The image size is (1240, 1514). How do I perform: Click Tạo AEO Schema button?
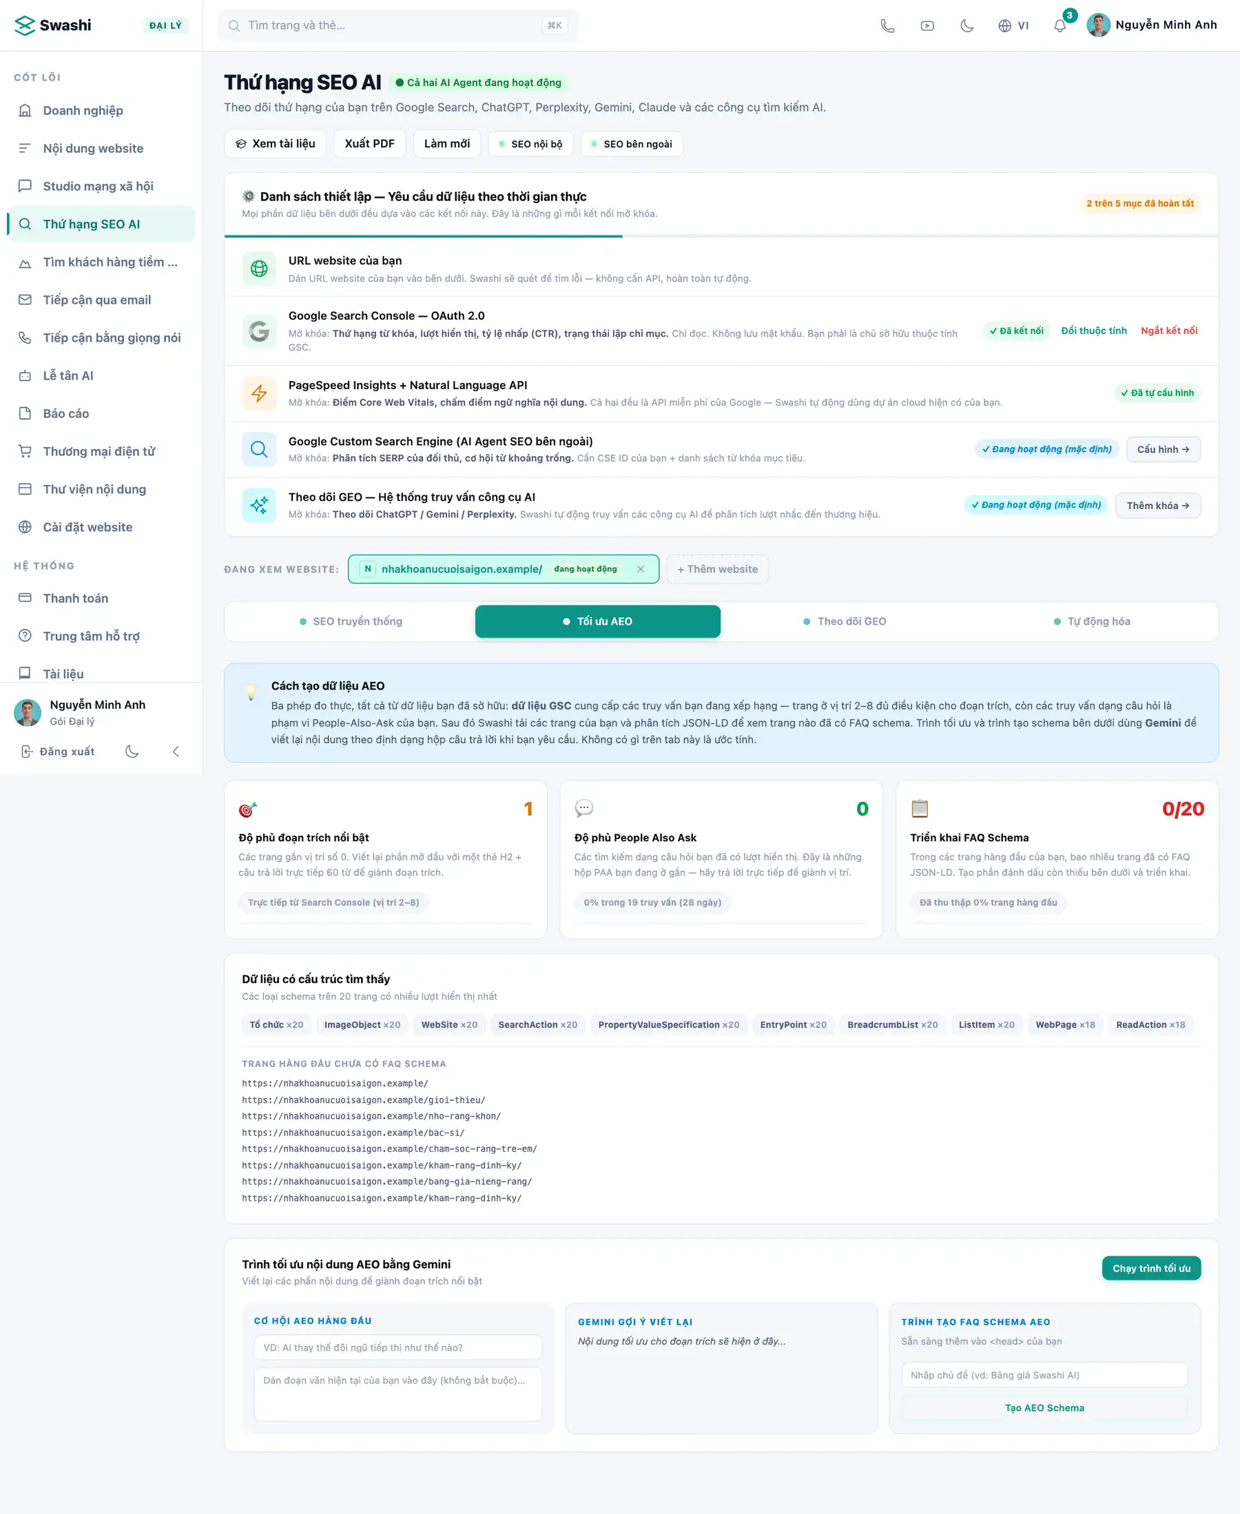pos(1044,1408)
